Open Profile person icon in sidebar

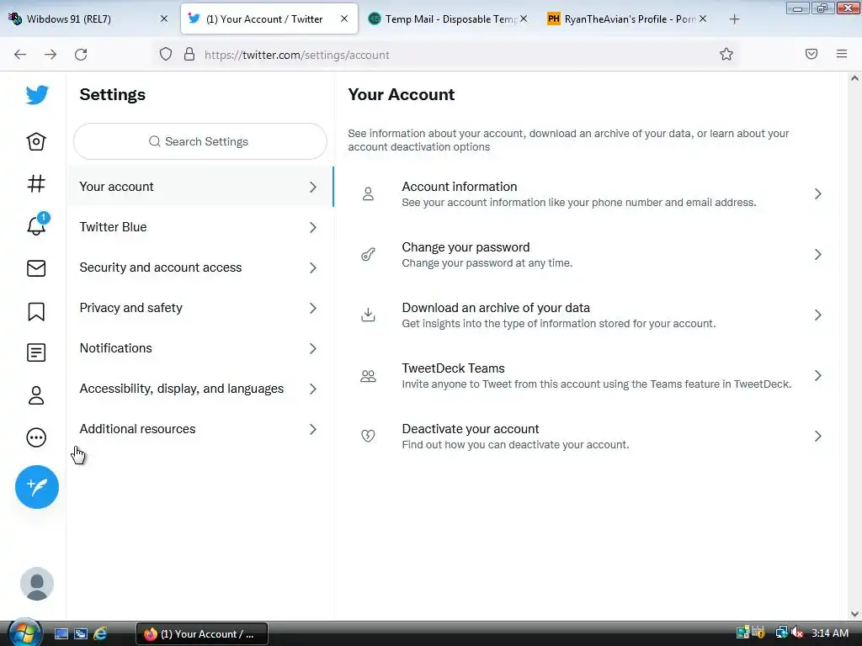coord(36,395)
